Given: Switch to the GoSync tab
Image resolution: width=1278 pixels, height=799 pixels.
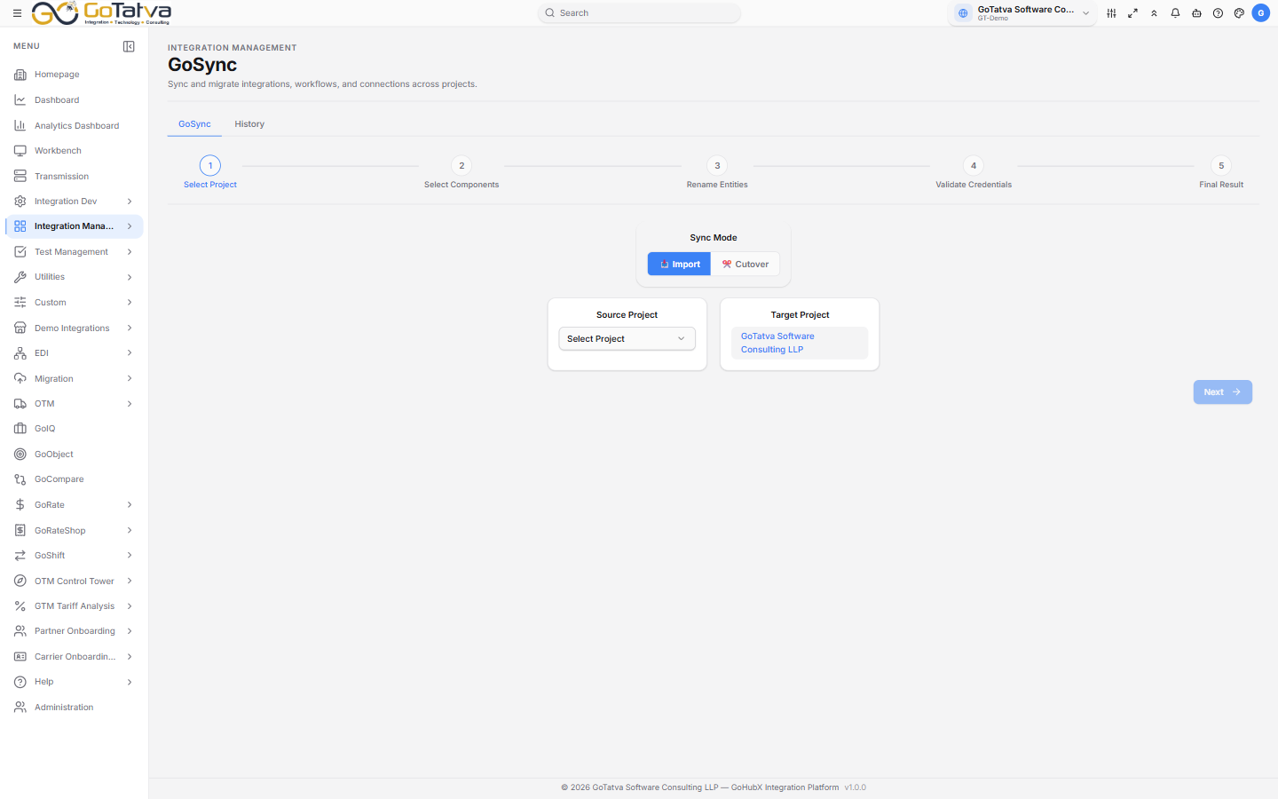Looking at the screenshot, I should (x=194, y=124).
